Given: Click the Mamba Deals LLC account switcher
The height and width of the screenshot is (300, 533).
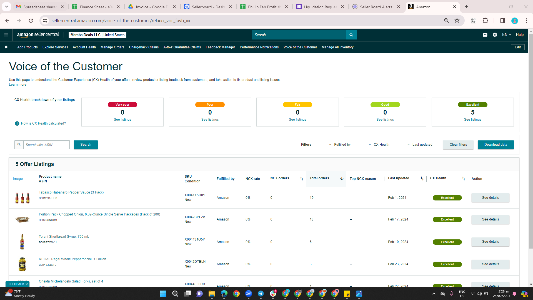Looking at the screenshot, I should [x=97, y=35].
